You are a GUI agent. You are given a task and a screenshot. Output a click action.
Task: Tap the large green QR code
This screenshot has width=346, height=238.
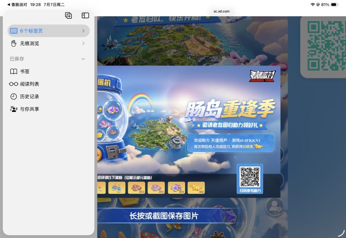[x=326, y=46]
